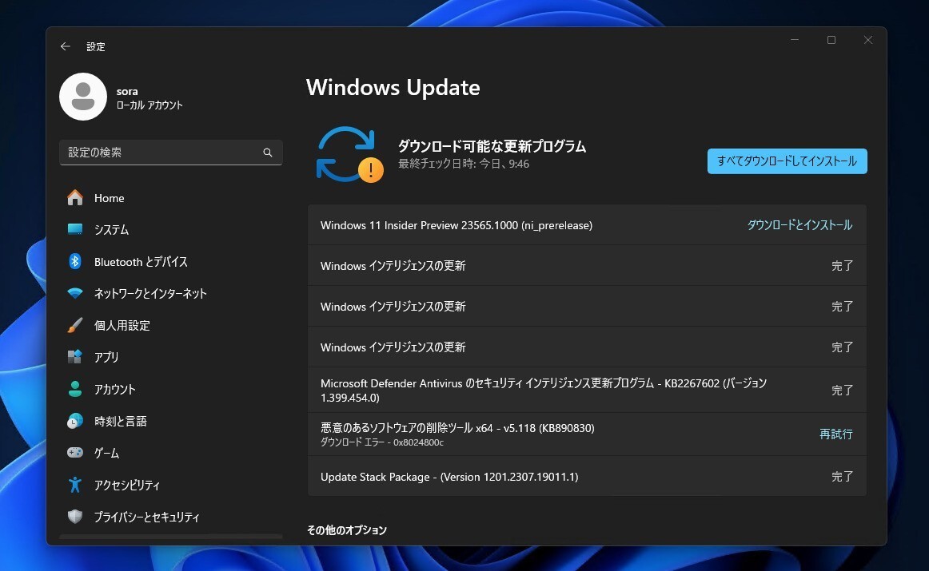
Task: Open ネットワークとインターネット settings
Action: [x=149, y=293]
